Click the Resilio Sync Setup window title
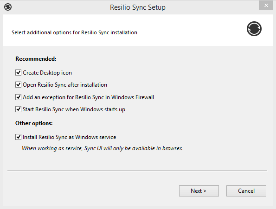The image size is (276, 209). click(x=138, y=7)
